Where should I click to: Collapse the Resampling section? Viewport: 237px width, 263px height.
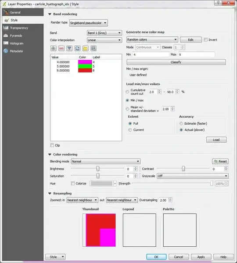pos(50,193)
